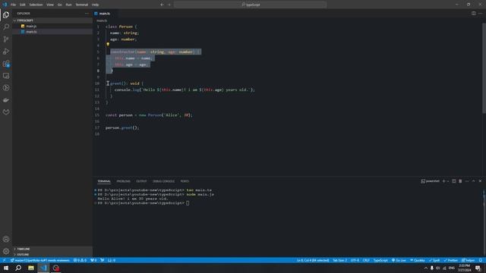Click the command center search box
486x273 pixels.
(251, 5)
